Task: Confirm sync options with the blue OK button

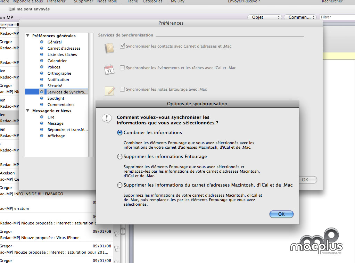Action: coord(281,214)
